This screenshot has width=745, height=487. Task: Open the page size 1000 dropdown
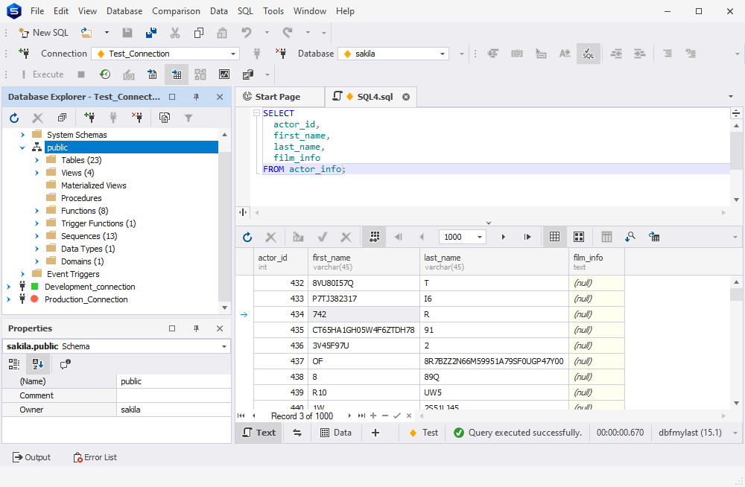coord(479,237)
